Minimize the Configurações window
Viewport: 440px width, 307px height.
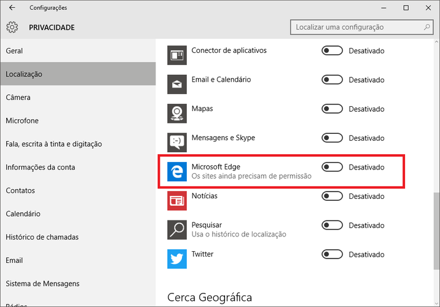coord(383,8)
